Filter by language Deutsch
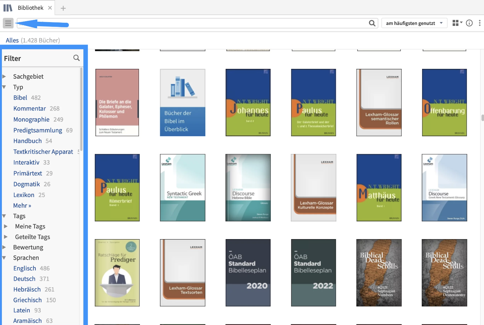484x325 pixels. pos(24,279)
